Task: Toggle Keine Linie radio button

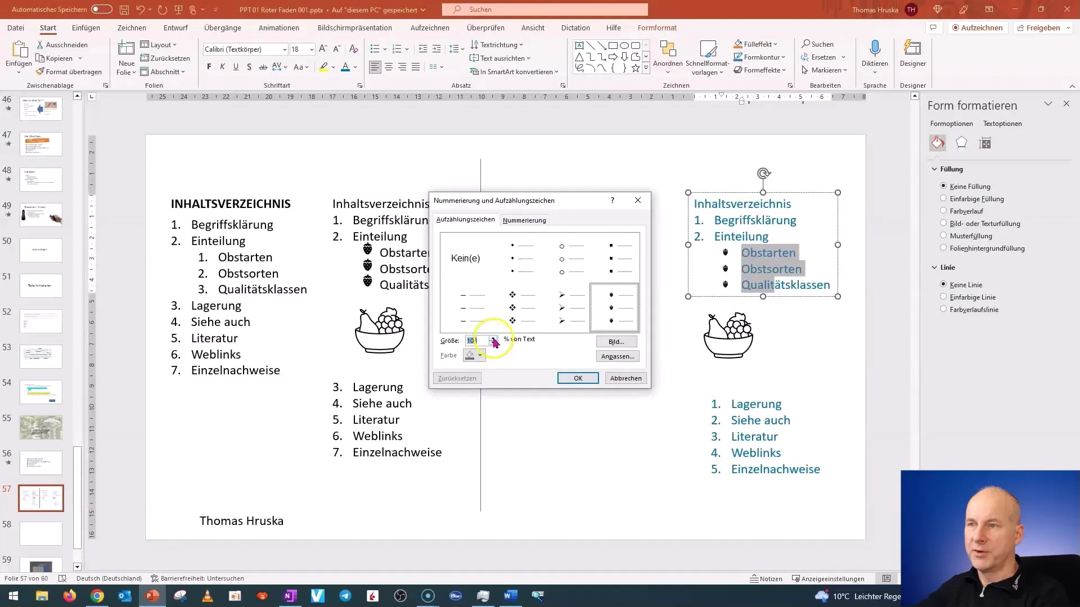Action: click(x=943, y=284)
